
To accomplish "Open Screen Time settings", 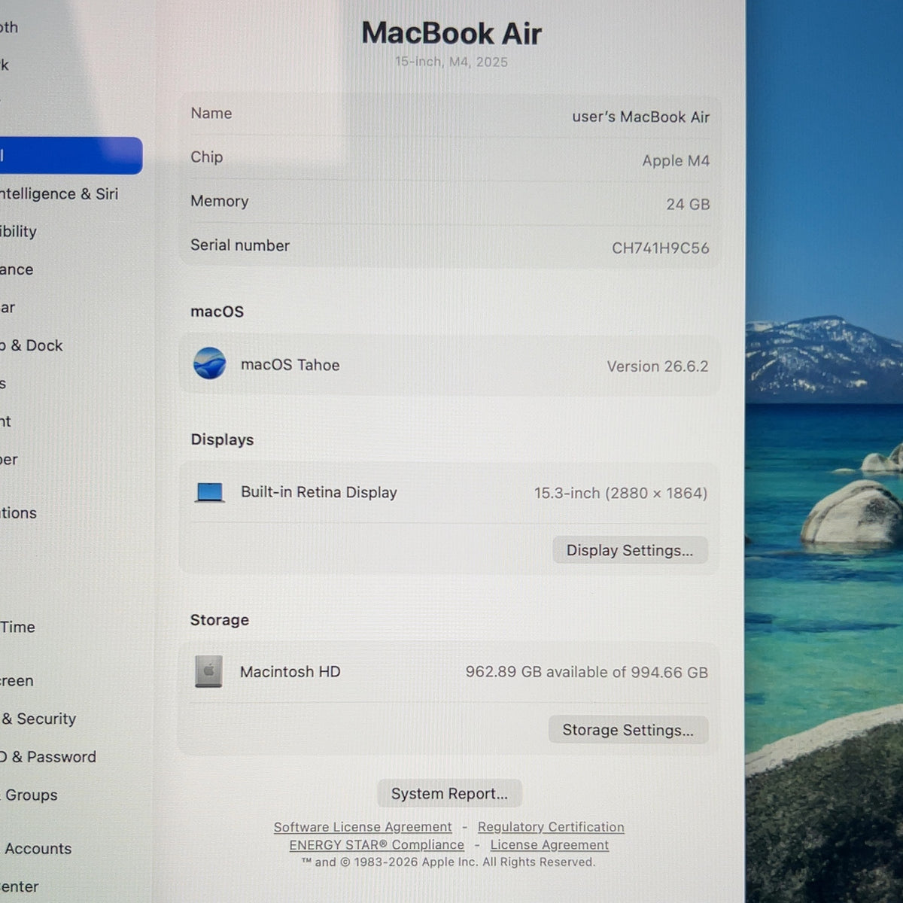I will [17, 627].
